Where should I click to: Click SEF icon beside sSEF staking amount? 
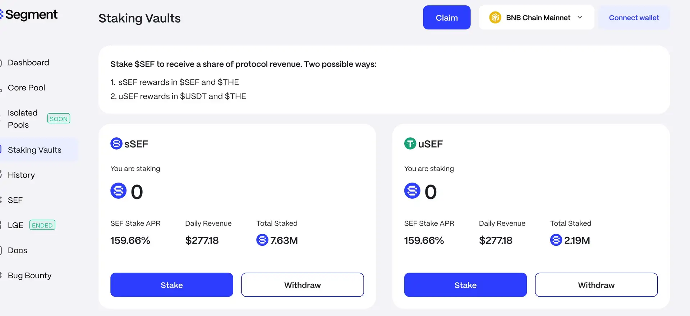coord(118,191)
